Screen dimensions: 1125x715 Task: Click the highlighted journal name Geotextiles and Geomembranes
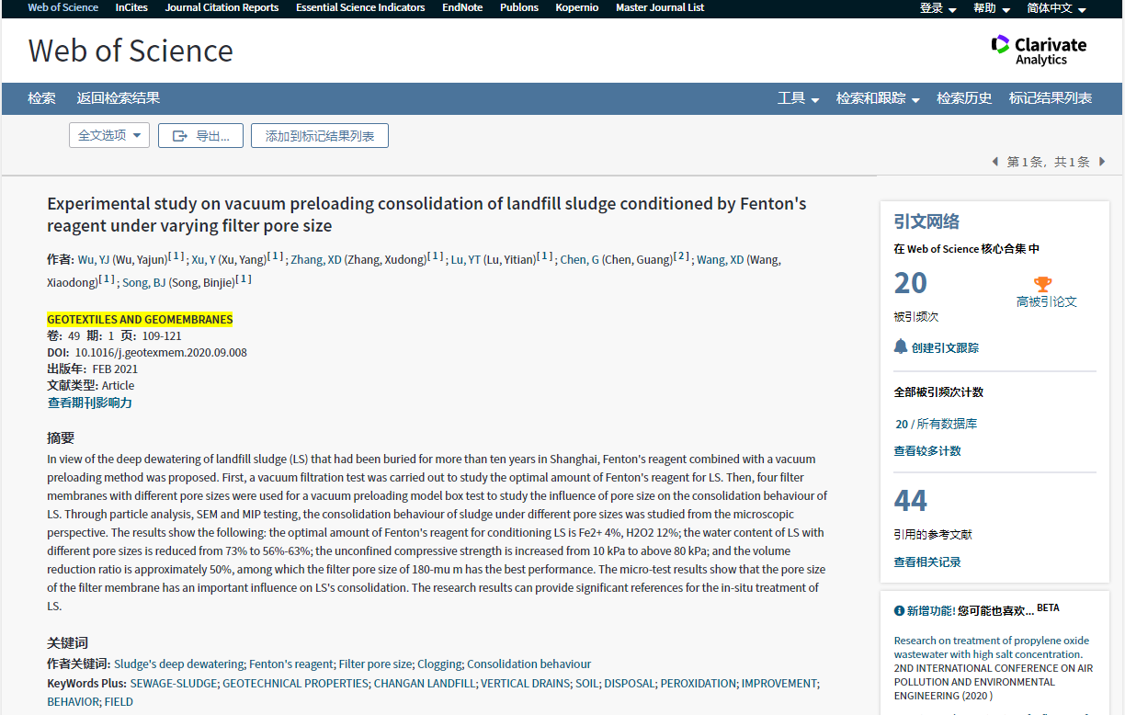pyautogui.click(x=140, y=319)
